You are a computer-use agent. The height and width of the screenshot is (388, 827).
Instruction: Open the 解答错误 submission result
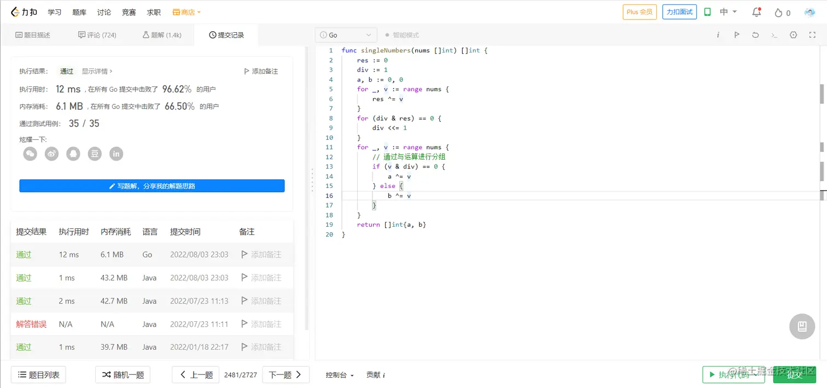coord(31,324)
